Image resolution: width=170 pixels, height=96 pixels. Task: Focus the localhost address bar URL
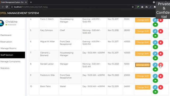coord(31,7)
